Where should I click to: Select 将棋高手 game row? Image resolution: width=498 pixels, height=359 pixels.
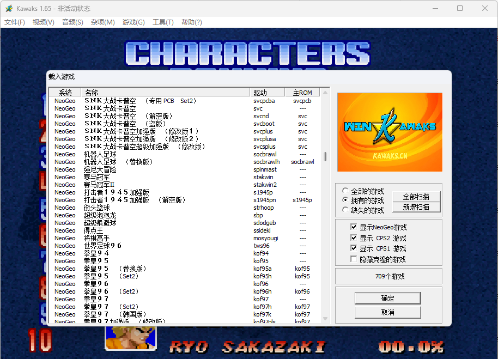tap(184, 238)
